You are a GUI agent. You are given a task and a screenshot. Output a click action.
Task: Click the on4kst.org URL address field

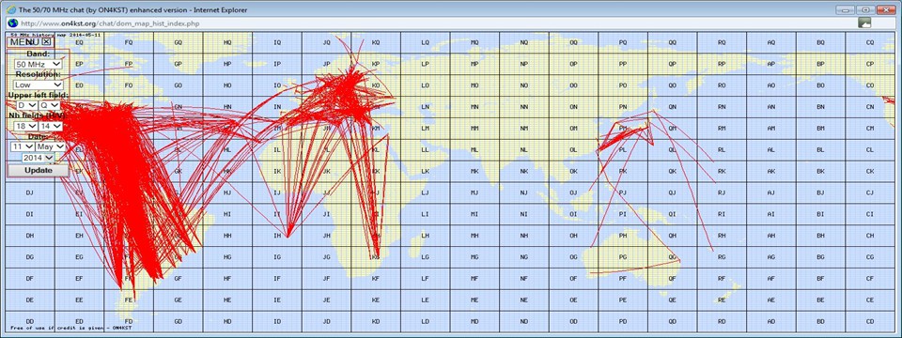tap(437, 23)
